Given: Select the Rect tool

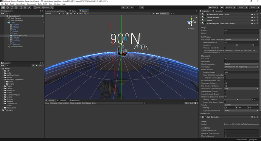Looking at the screenshot, I should (20, 8).
